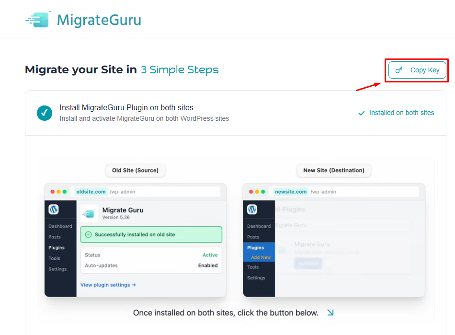Click the Installed on both sites status
This screenshot has width=455, height=335.
click(396, 113)
